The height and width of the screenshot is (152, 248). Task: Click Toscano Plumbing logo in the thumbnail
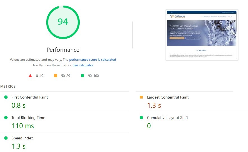point(177,17)
